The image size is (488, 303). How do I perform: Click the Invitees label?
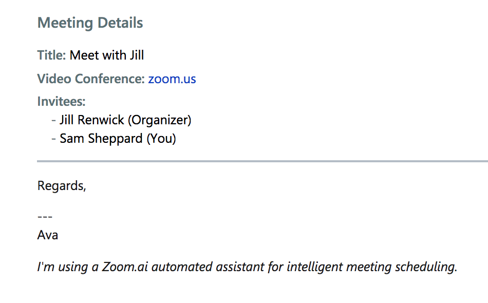click(61, 101)
